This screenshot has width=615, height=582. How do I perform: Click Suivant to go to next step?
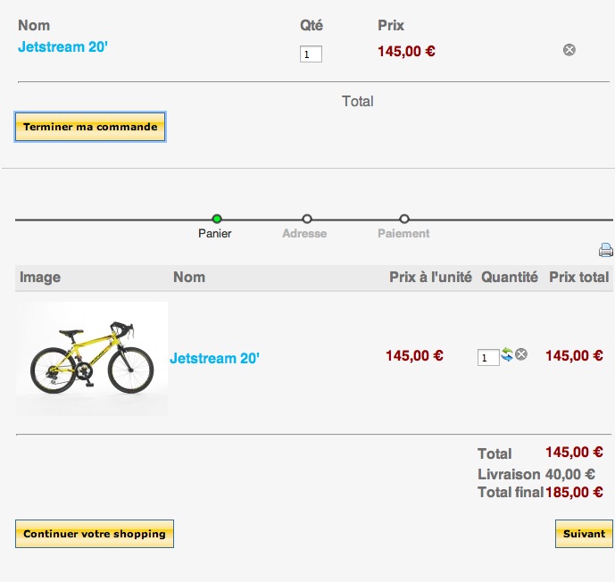point(584,534)
